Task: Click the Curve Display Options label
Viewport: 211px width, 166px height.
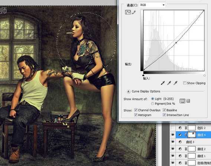Action: pos(146,91)
